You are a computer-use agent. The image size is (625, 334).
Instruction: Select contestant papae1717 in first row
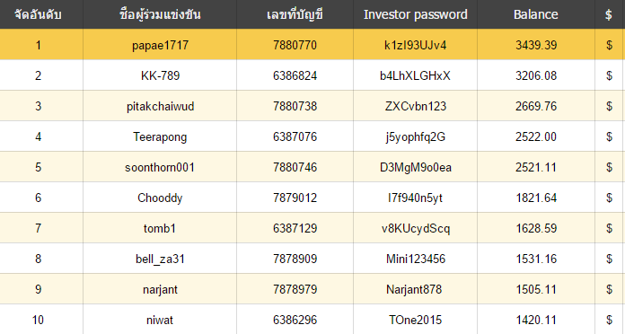[160, 46]
